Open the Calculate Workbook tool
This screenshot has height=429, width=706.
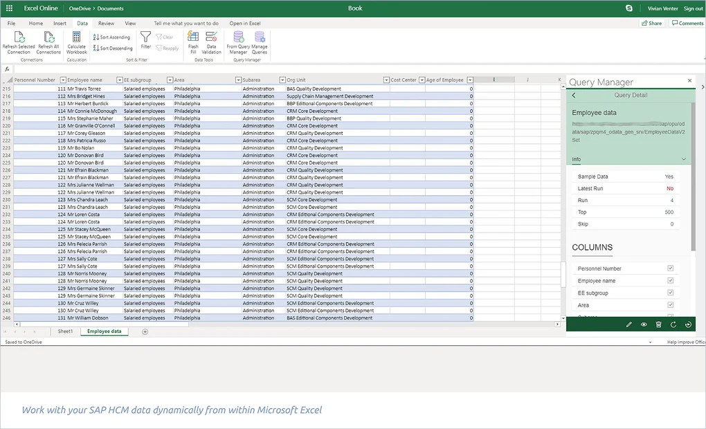coord(77,38)
